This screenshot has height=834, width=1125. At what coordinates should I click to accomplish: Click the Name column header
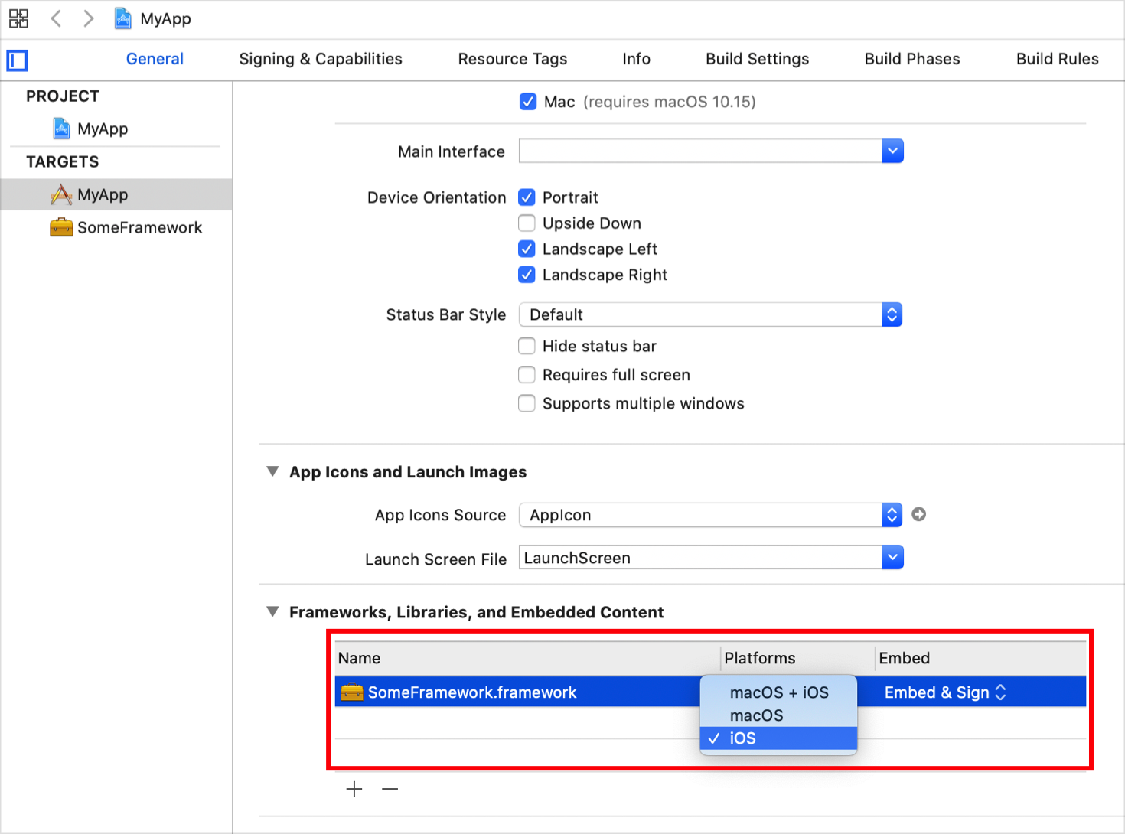(528, 658)
